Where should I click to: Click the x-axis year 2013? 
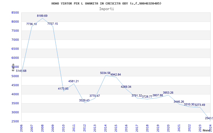coord(95,128)
